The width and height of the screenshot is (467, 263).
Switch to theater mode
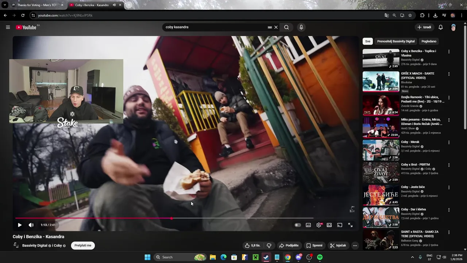(x=329, y=225)
